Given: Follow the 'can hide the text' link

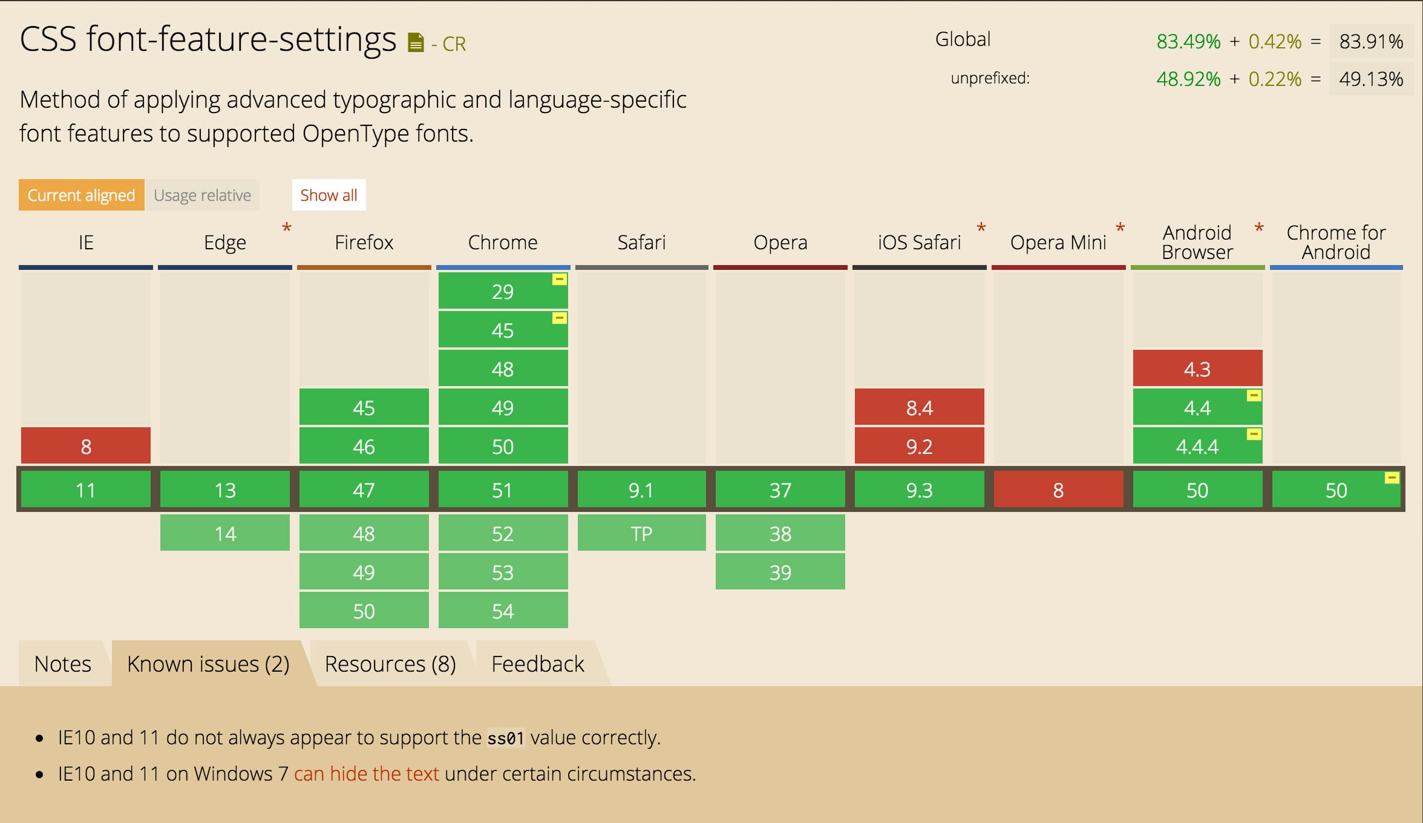Looking at the screenshot, I should tap(366, 773).
